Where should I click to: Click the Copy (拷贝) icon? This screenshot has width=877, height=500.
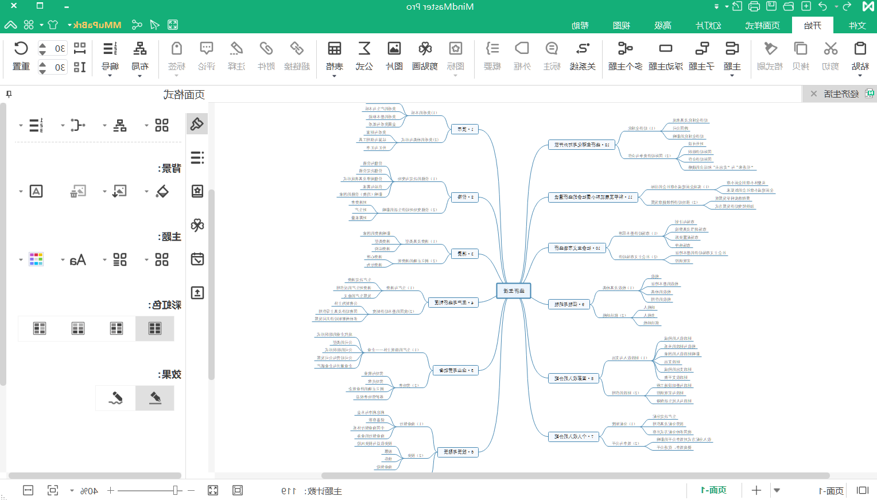[x=800, y=49]
